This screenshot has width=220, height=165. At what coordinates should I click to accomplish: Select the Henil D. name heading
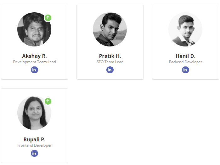point(185,56)
